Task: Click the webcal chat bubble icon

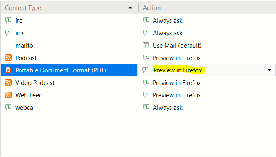Action: point(8,107)
